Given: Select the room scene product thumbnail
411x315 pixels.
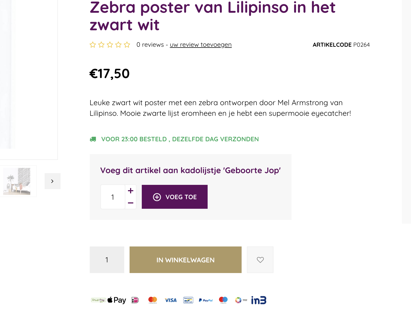Looking at the screenshot, I should (x=17, y=181).
